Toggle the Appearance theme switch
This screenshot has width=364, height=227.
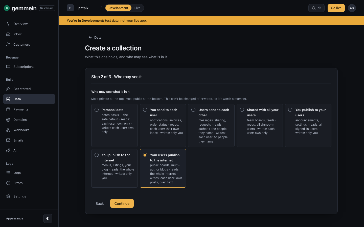point(48,218)
